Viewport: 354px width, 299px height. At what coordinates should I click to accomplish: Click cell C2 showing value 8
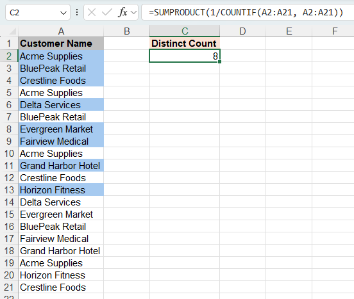[x=185, y=56]
